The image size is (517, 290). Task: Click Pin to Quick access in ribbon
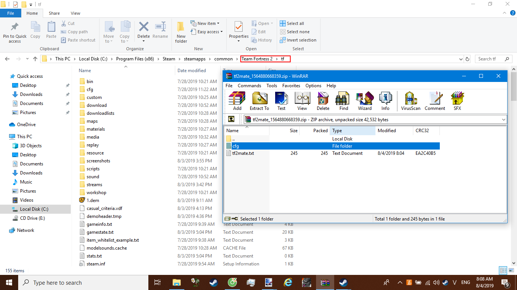click(15, 32)
